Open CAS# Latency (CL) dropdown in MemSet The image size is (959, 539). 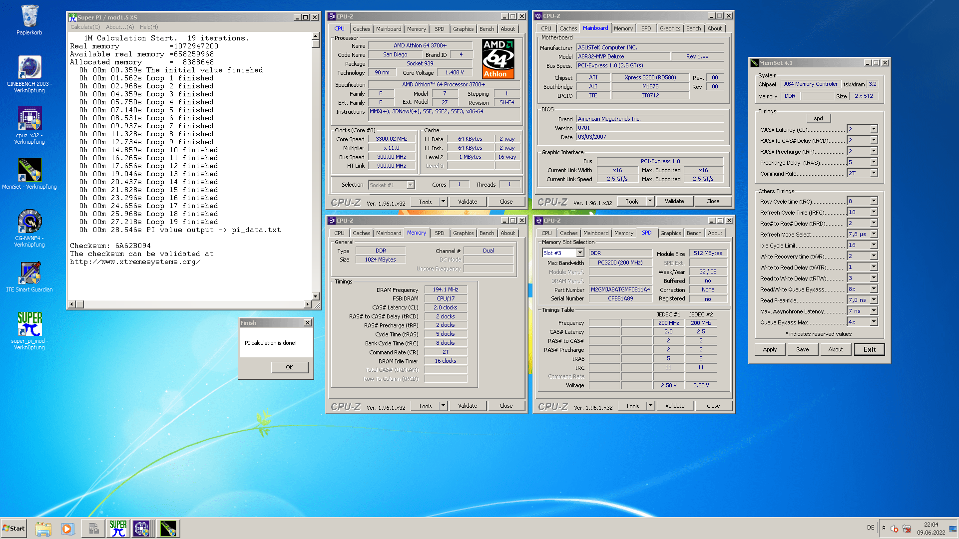pos(874,129)
